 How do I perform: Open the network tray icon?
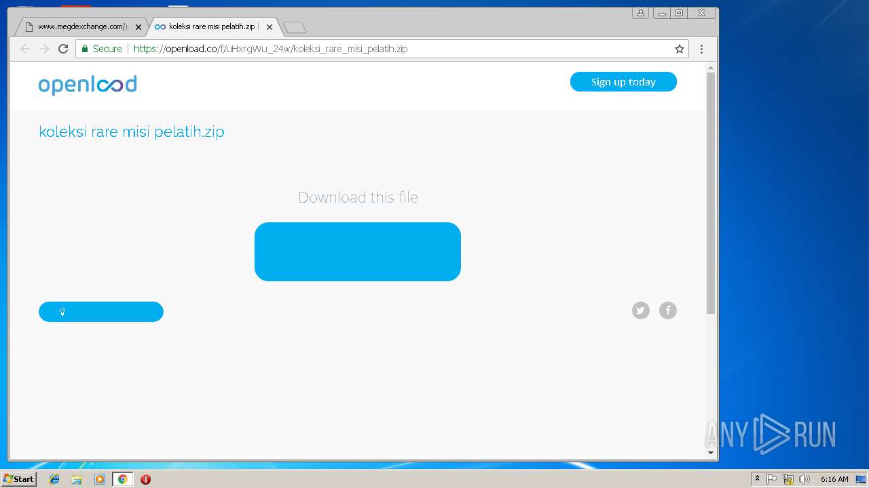(x=788, y=479)
